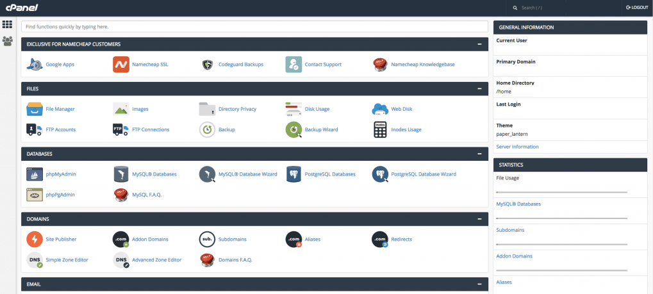
Task: Click the Addon Domains usage progress bar
Action: pos(562,270)
